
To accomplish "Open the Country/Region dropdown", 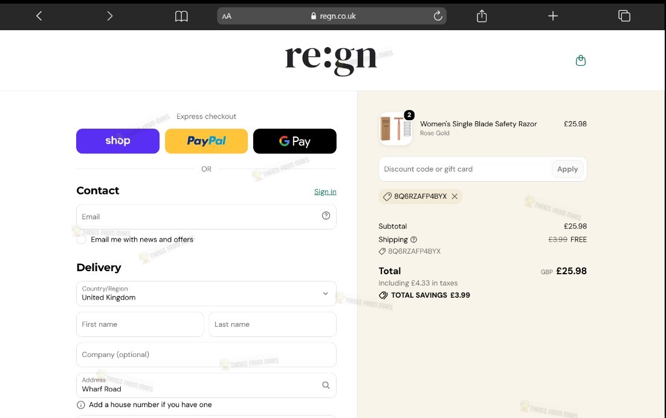I will (x=207, y=293).
